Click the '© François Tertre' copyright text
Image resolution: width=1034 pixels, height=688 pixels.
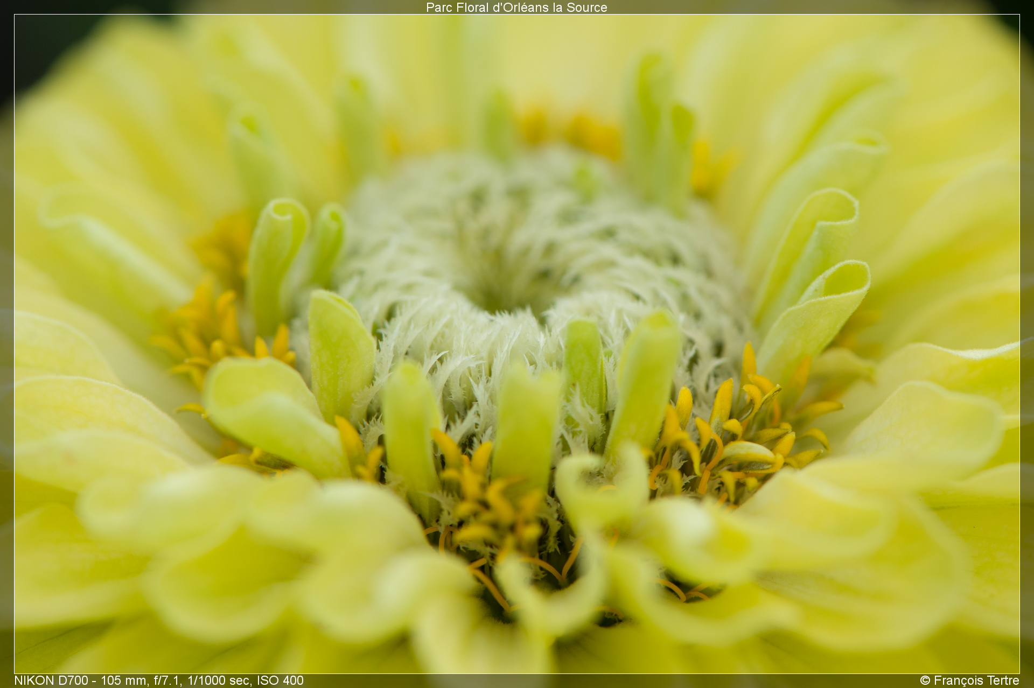[x=969, y=680]
